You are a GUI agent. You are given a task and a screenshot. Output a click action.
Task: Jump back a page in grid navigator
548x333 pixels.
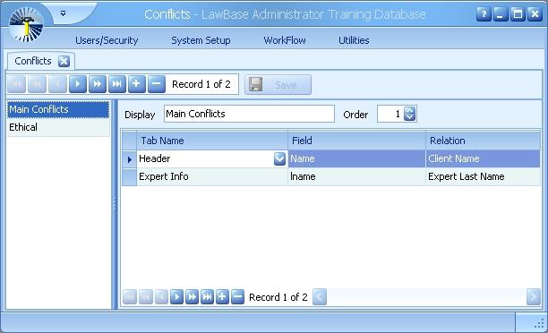pyautogui.click(x=146, y=297)
